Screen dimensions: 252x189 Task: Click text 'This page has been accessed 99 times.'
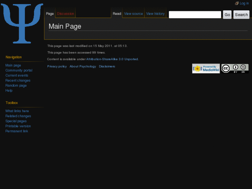tap(76, 53)
